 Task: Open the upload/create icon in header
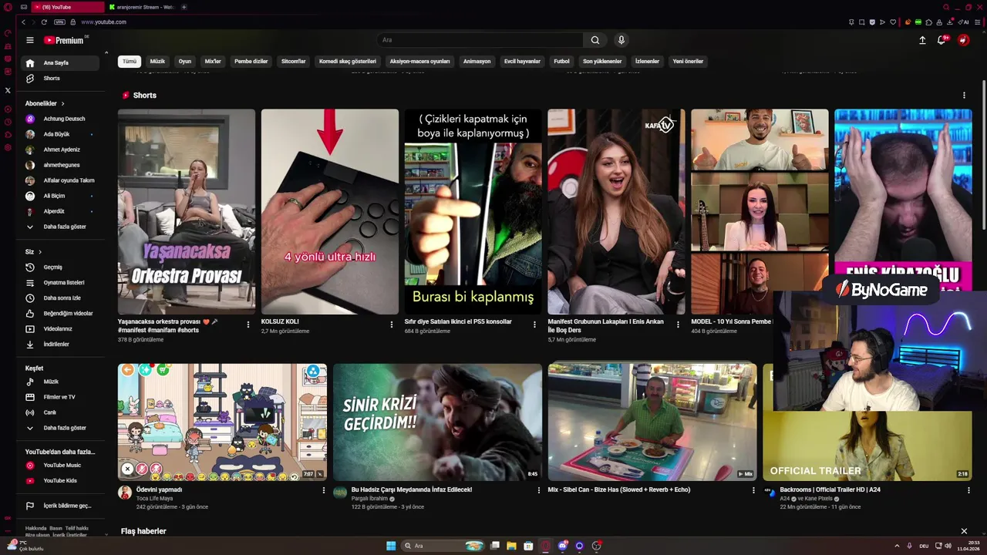(922, 40)
